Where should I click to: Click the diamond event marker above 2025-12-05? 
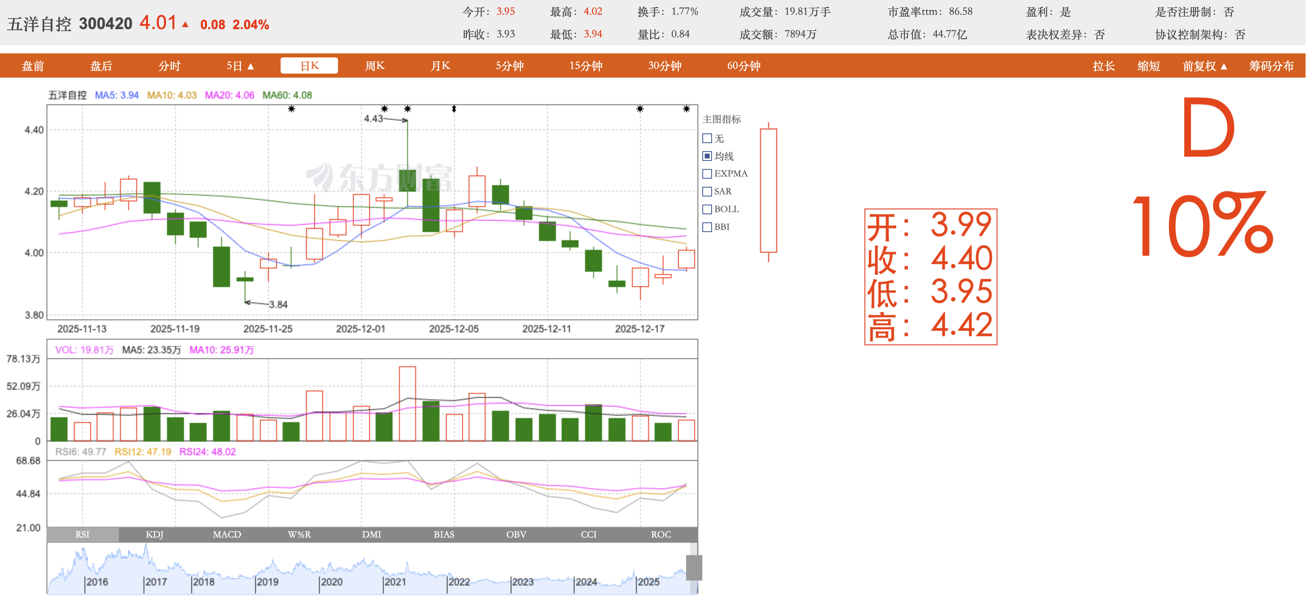(x=454, y=109)
